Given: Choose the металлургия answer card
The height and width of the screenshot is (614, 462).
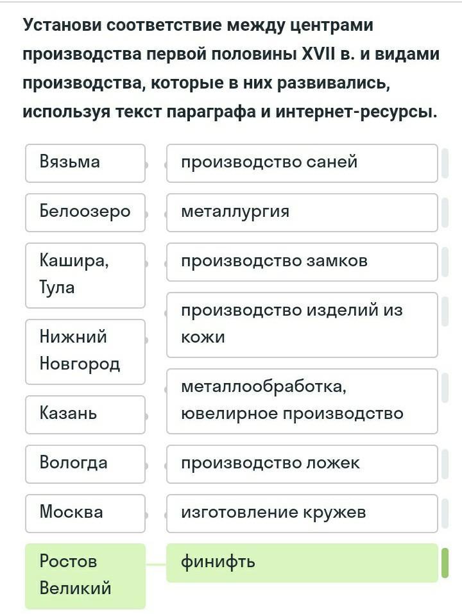Looking at the screenshot, I should [302, 212].
